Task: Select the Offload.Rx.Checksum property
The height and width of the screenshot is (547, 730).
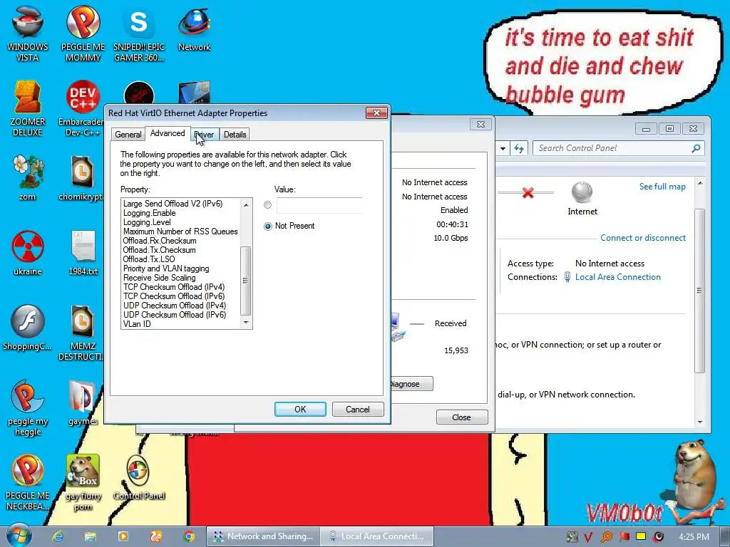Action: [160, 241]
